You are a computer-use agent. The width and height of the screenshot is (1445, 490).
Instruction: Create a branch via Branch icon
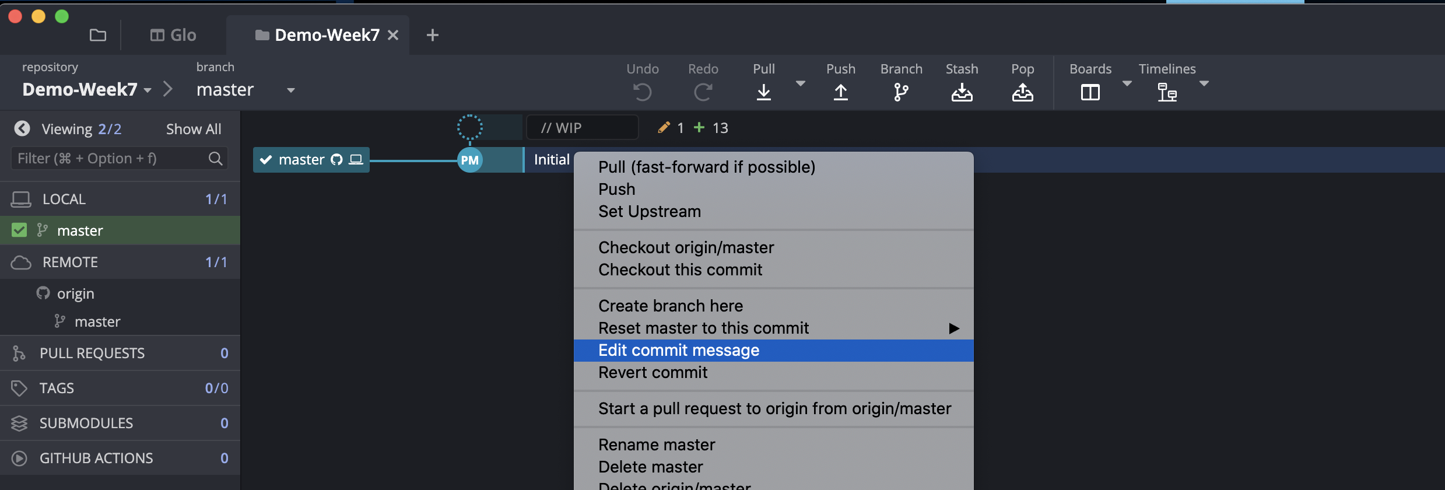[x=901, y=92]
